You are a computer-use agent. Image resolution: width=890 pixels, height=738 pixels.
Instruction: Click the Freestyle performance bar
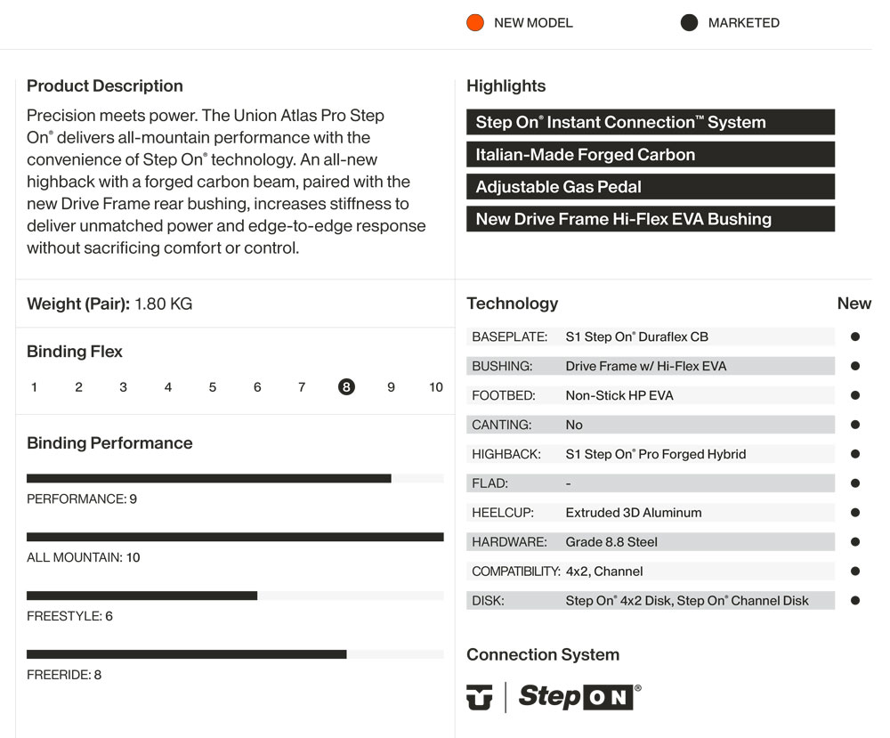[x=235, y=596]
